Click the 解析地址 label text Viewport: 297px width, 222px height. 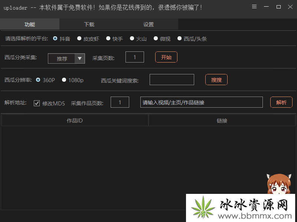coord(15,102)
